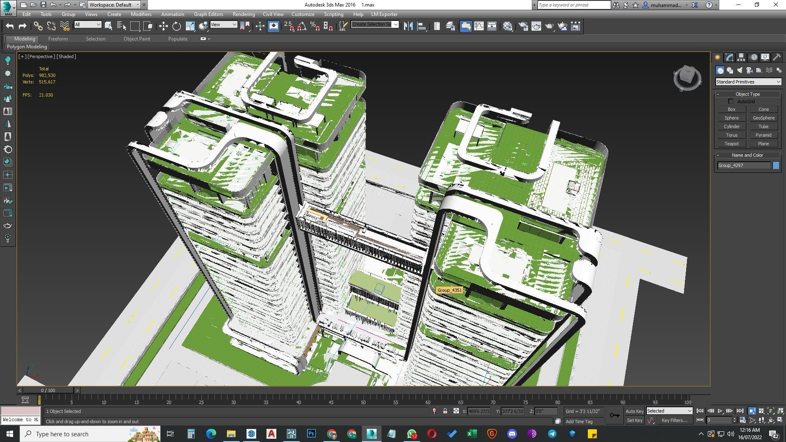Select the Unlink Selection tool
786x442 pixels.
pos(51,26)
